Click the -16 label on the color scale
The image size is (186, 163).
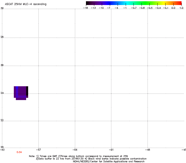point(85,8)
